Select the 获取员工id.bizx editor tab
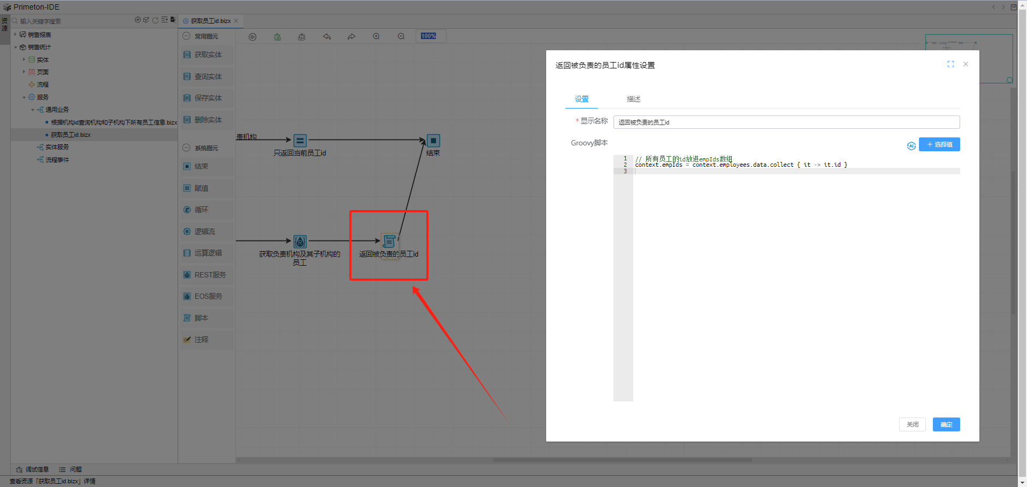The height and width of the screenshot is (487, 1027). pyautogui.click(x=211, y=21)
